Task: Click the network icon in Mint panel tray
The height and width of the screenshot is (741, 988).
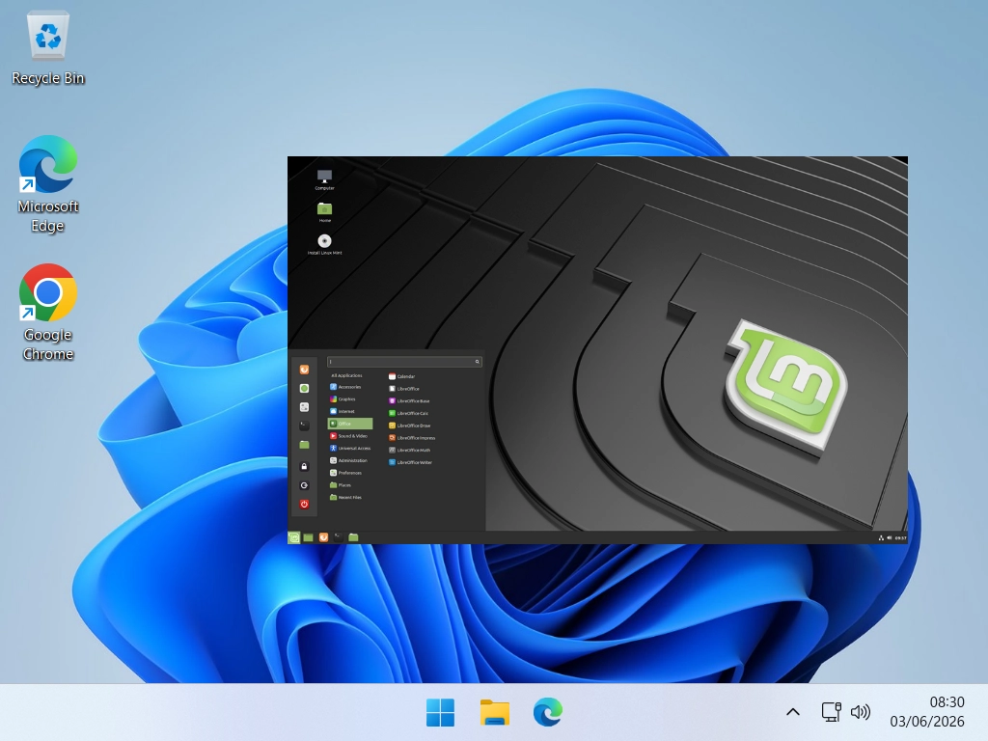Action: click(x=881, y=538)
